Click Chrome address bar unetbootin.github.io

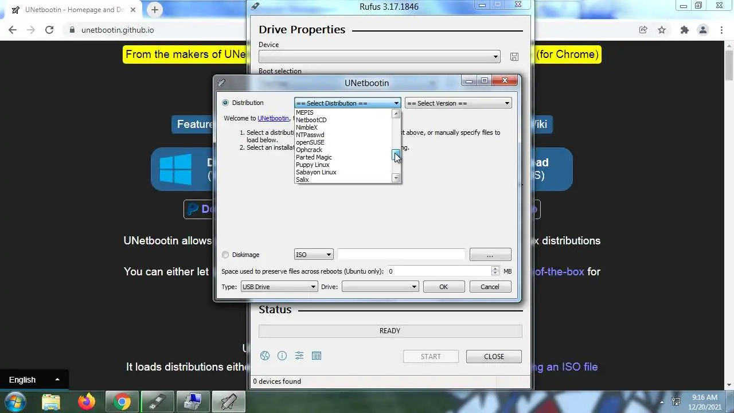[117, 30]
